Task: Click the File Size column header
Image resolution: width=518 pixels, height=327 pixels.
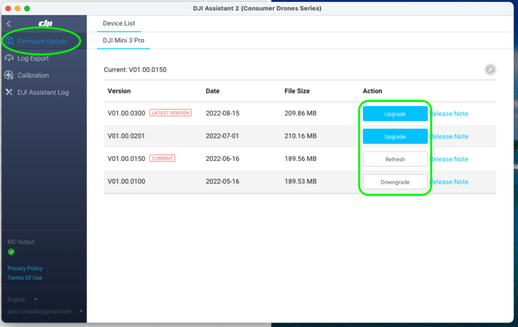Action: point(297,91)
